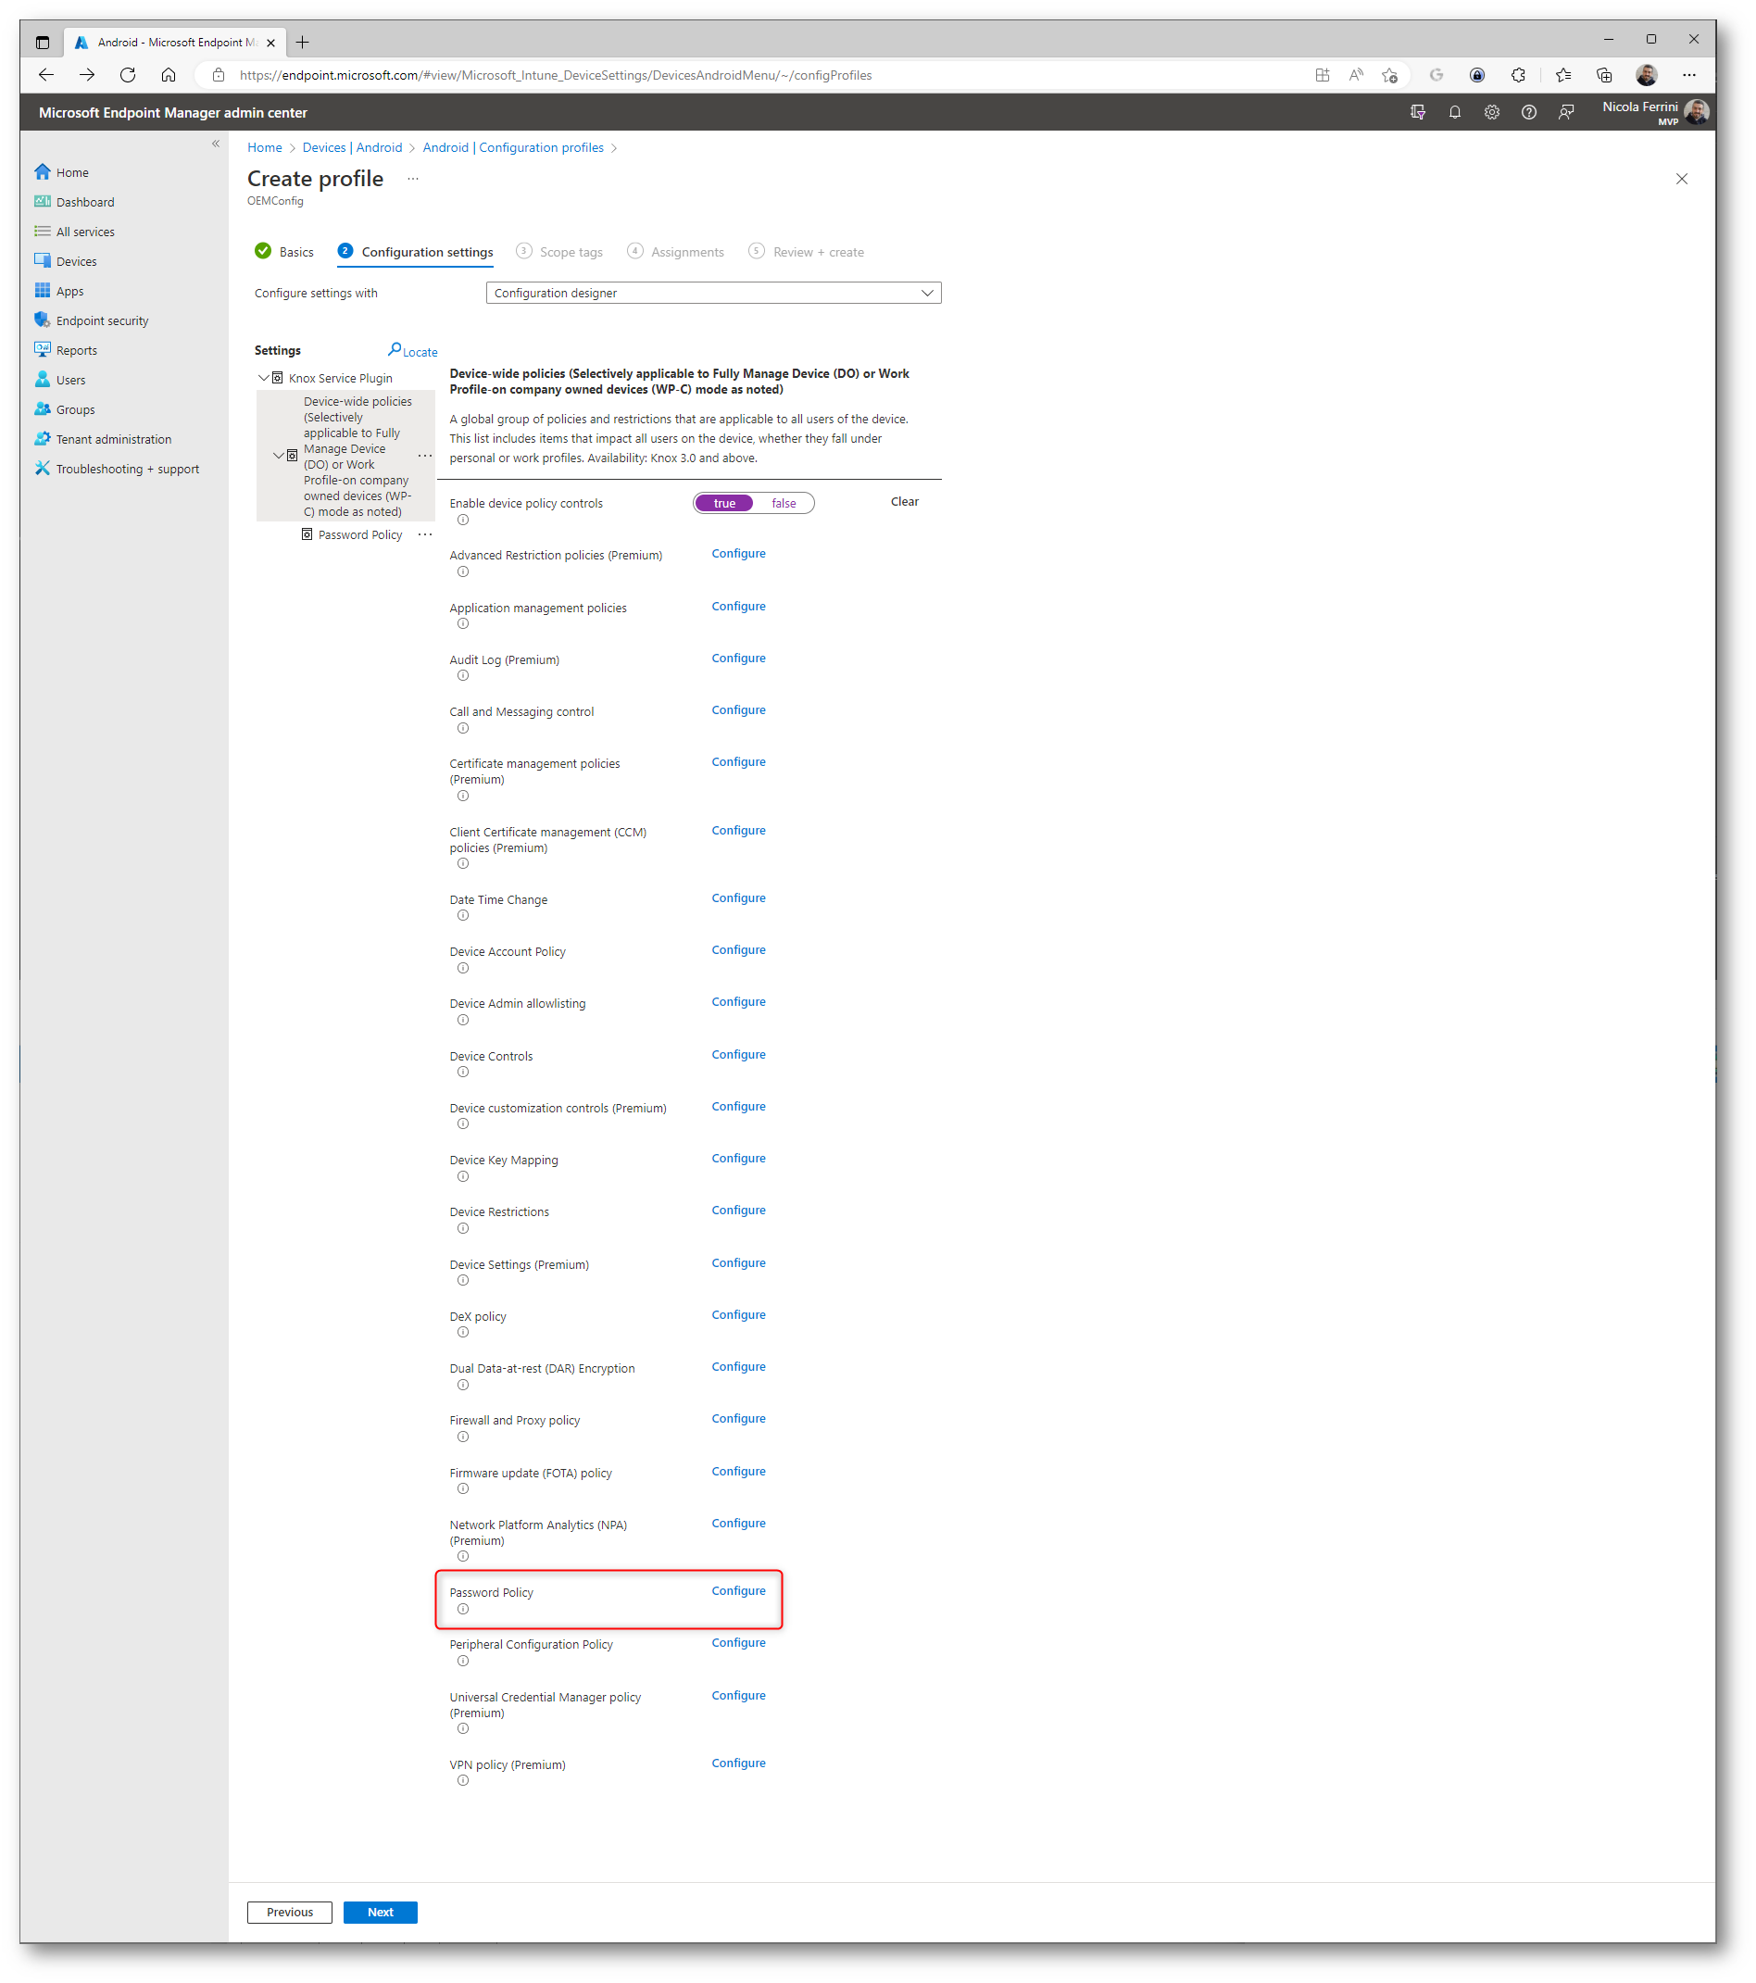Go to Review + create step

(806, 252)
